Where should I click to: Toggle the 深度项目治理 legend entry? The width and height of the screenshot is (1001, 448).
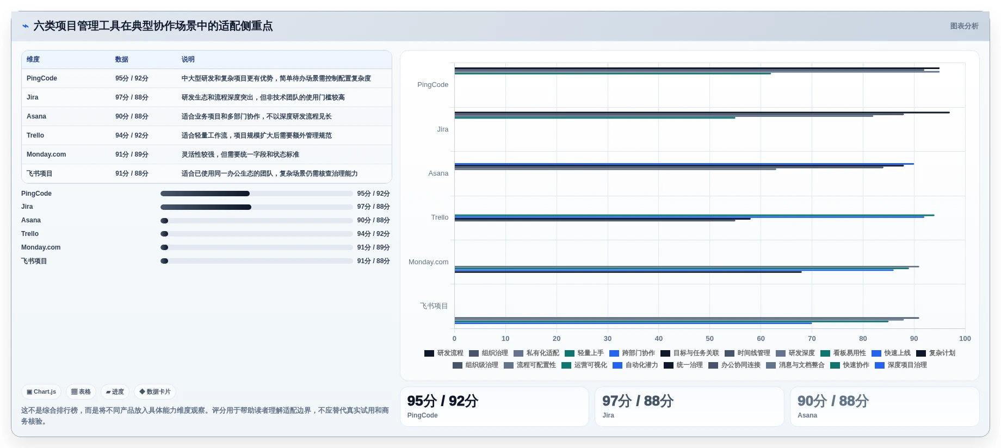click(x=901, y=365)
